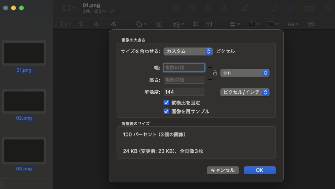This screenshot has width=335, height=189.
Task: Click the Adjust Size toolbar icon
Action: [209, 24]
